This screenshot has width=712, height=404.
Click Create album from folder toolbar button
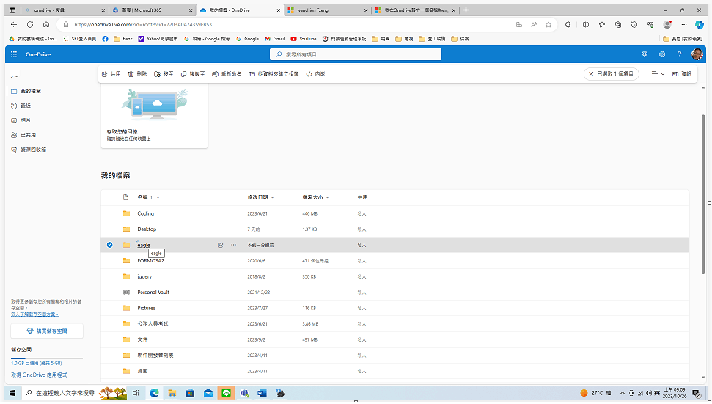tap(274, 74)
